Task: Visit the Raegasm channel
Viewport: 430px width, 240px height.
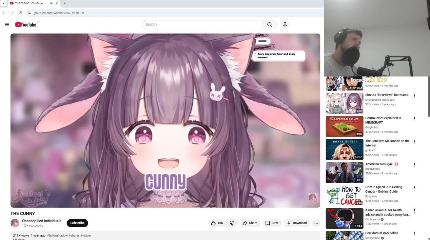Action: click(x=372, y=197)
